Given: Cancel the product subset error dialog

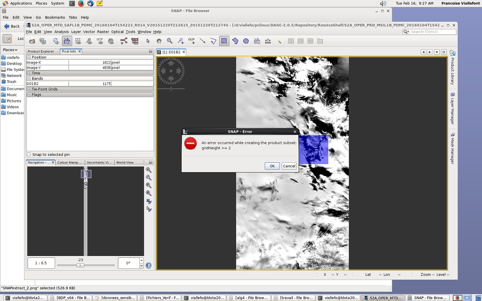Looking at the screenshot, I should pos(289,166).
